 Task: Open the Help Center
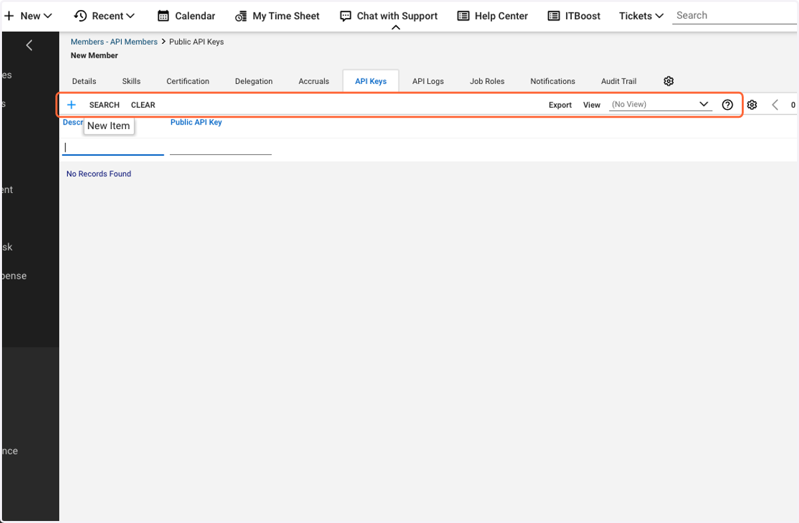point(493,16)
